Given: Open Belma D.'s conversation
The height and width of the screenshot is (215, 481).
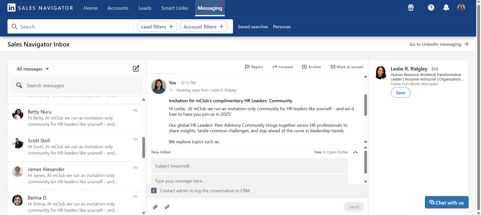Looking at the screenshot, I should click(75, 202).
